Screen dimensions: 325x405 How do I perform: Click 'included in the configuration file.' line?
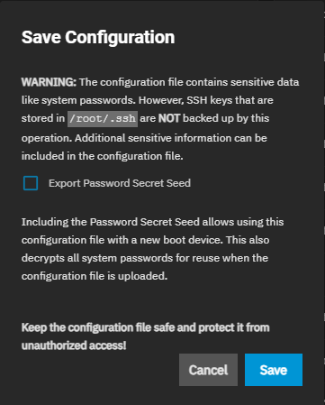pos(102,156)
